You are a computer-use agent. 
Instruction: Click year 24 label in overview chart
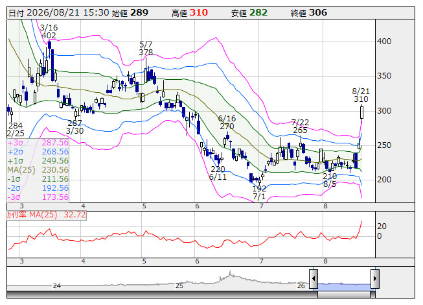[56, 286]
